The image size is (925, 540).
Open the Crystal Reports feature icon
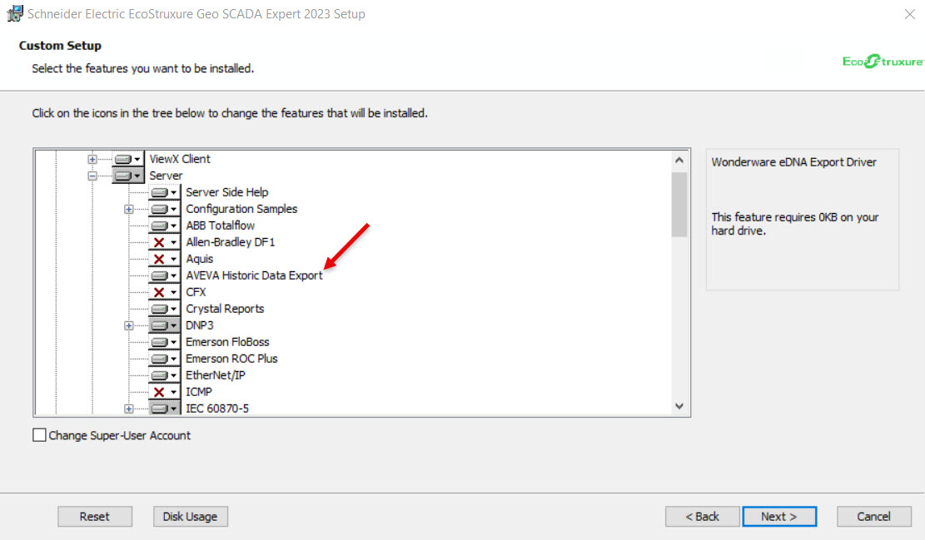(x=165, y=309)
